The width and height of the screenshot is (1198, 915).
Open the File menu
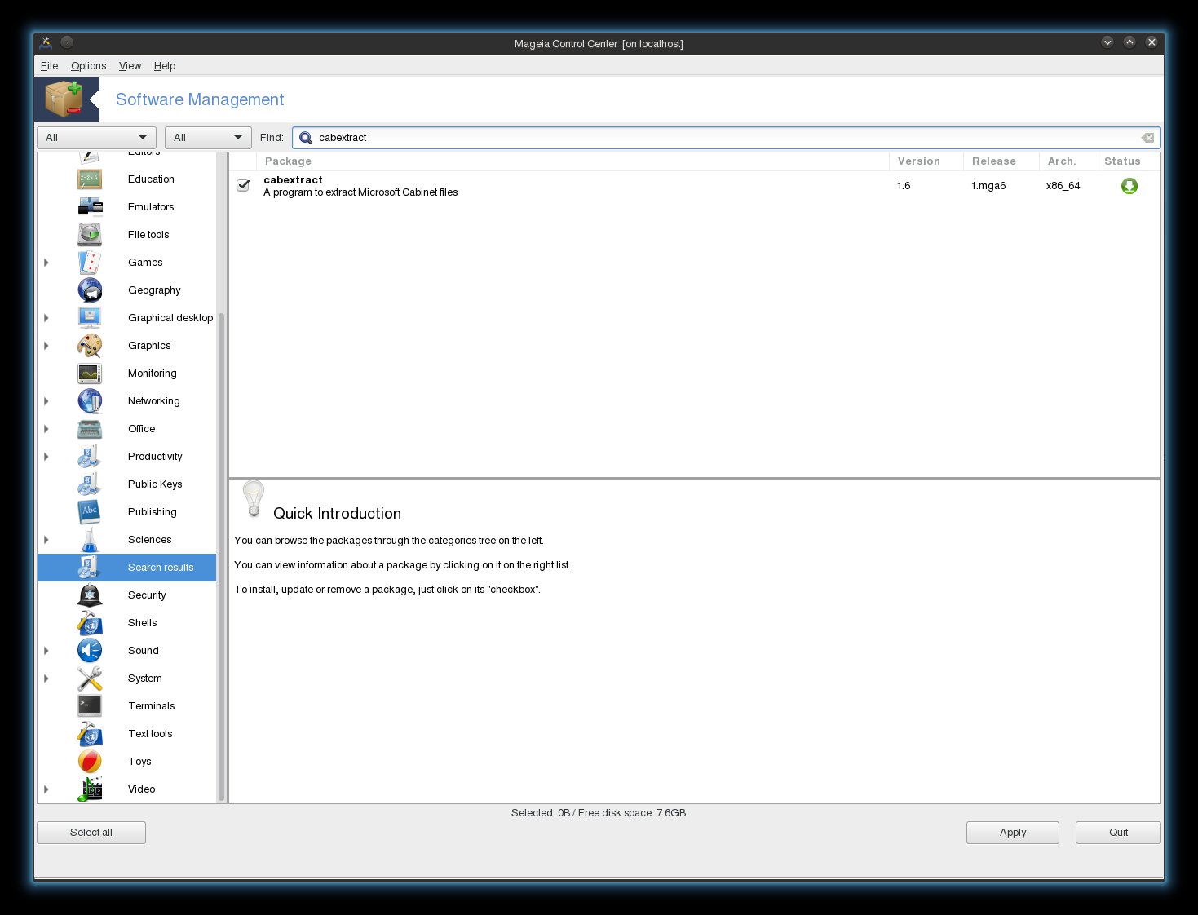point(49,66)
